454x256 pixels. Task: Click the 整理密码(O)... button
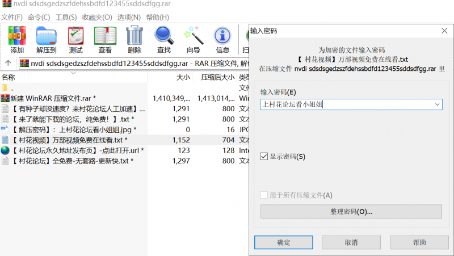tap(351, 211)
